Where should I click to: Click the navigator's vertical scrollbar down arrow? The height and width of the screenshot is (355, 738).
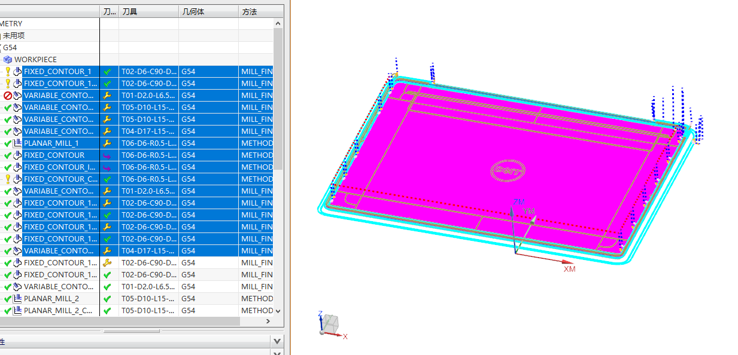[278, 311]
